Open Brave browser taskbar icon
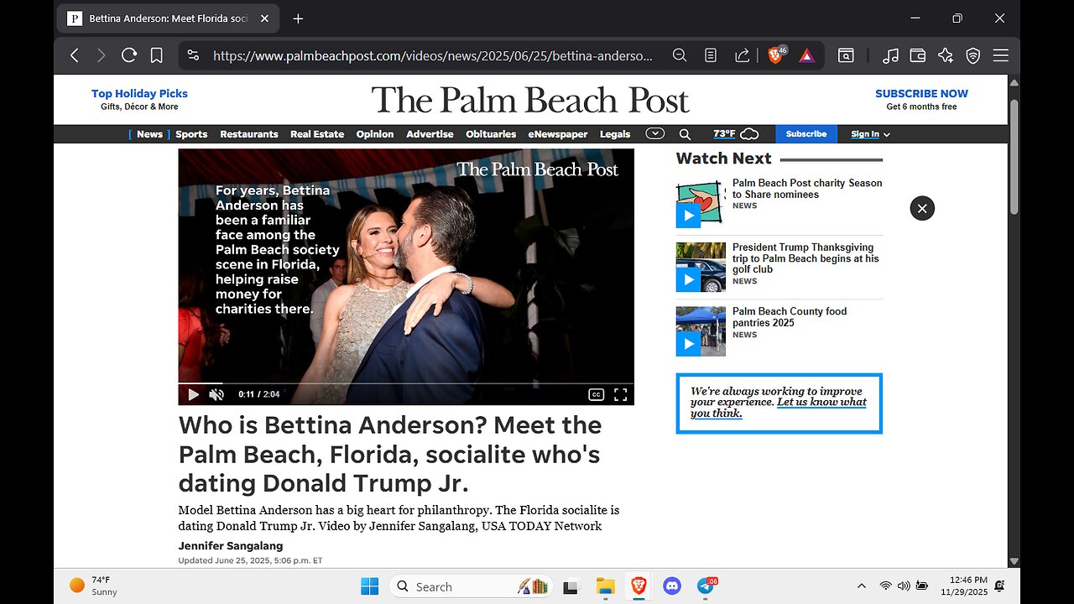Screen dimensions: 1074x604 [x=639, y=586]
